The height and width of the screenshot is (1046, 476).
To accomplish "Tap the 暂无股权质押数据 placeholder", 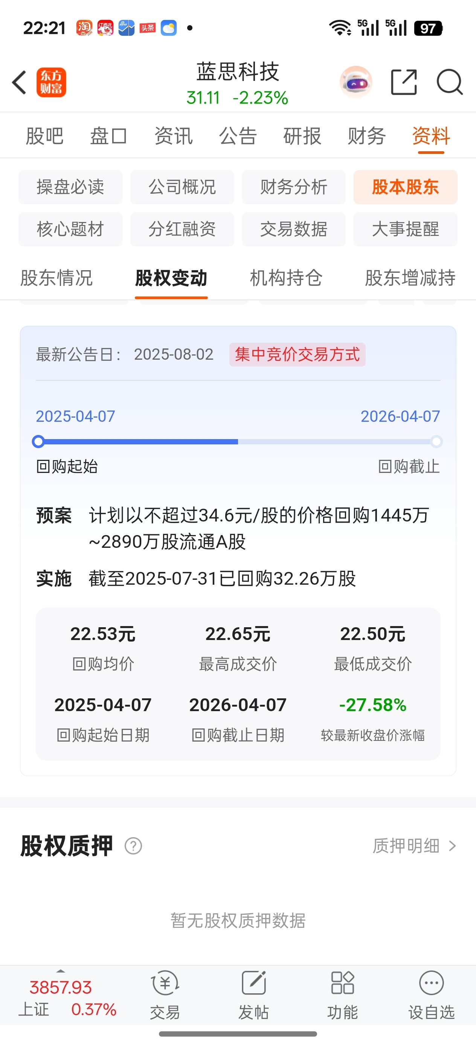I will 238,921.
